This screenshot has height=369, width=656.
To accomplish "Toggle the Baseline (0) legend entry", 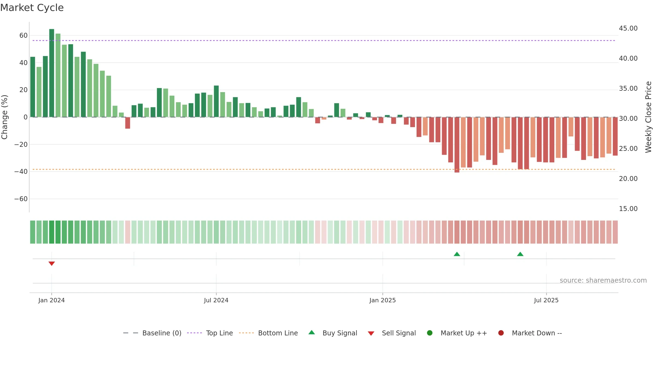I will pyautogui.click(x=152, y=333).
